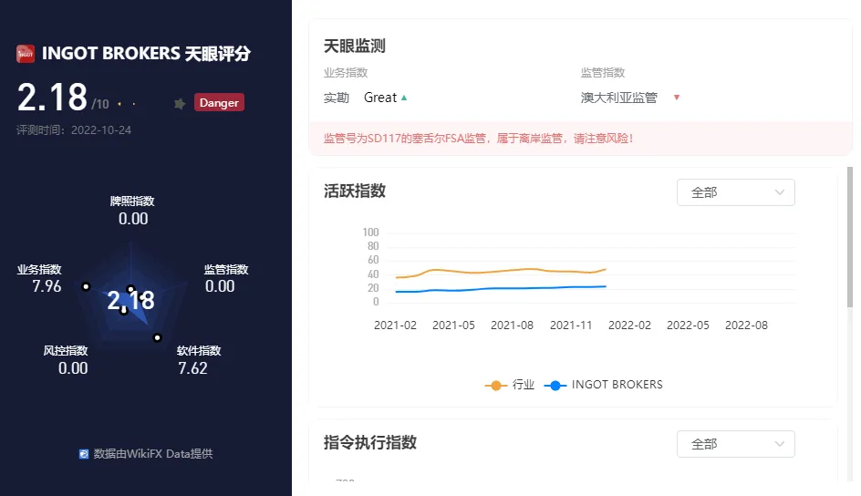Click the INGOT BROKERS 天眼评分 title
The height and width of the screenshot is (496, 861).
(x=146, y=54)
